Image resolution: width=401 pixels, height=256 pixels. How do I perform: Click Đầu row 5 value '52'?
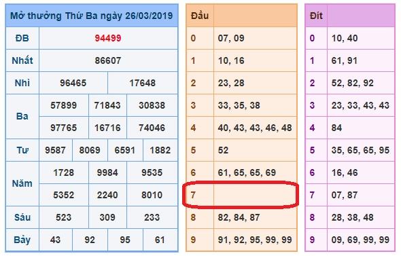click(223, 150)
